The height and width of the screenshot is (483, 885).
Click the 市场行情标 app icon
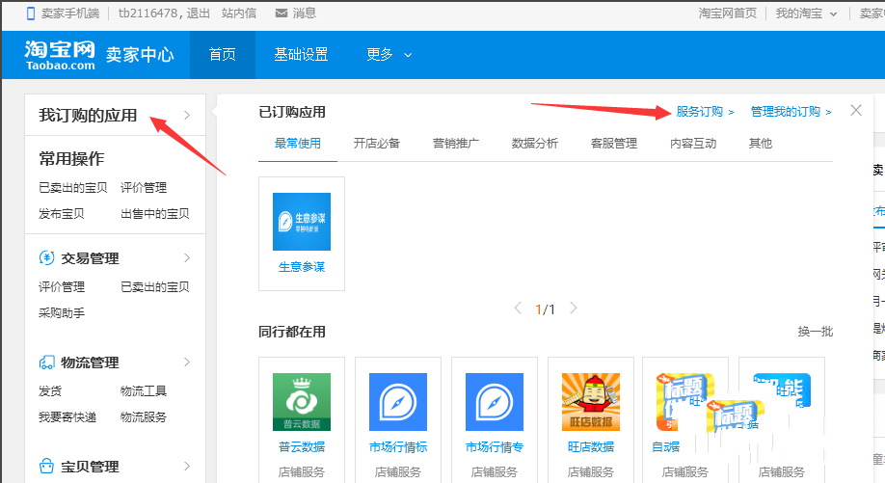click(398, 402)
